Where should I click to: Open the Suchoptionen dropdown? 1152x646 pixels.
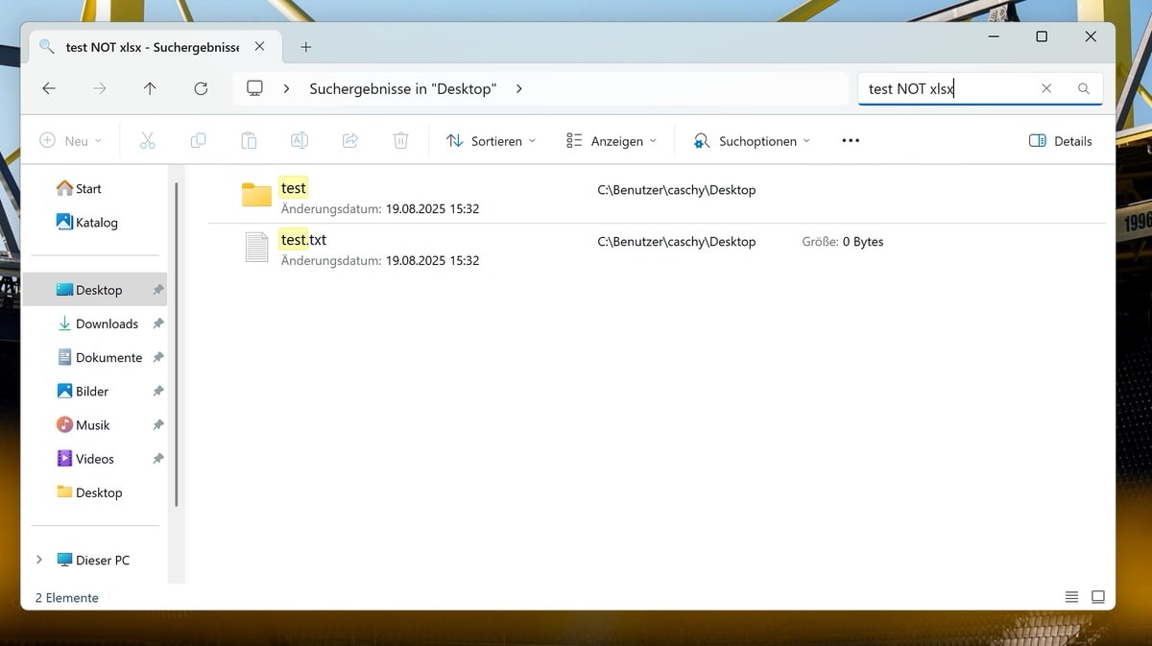(x=752, y=141)
